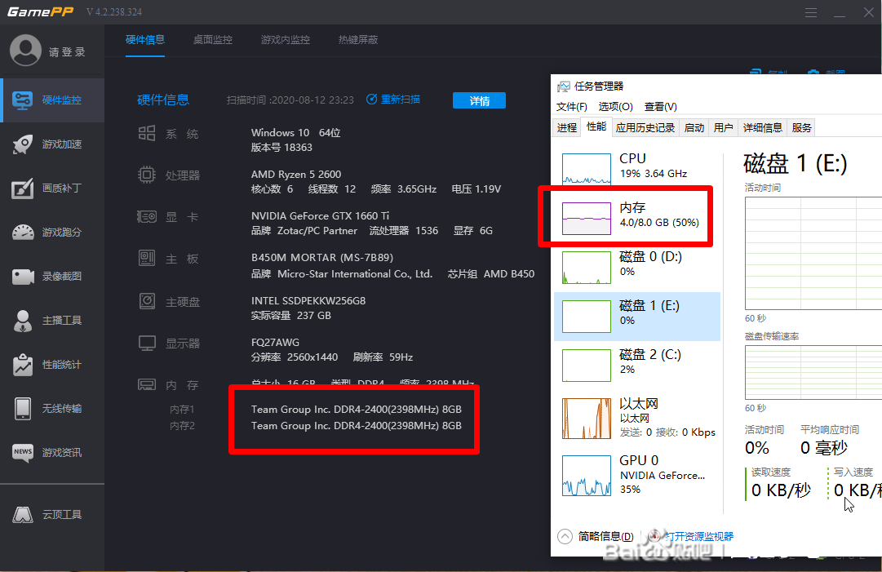
Task: Open the 游戏资讯 news icon
Action: [x=23, y=453]
